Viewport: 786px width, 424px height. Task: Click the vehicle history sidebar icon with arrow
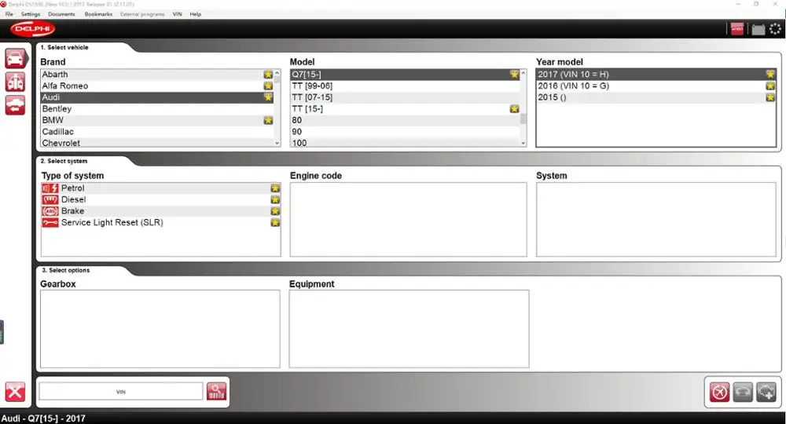pos(15,105)
